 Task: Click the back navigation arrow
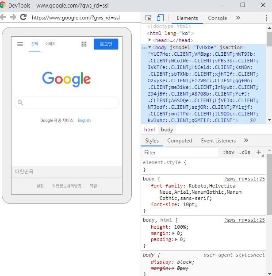3,17
